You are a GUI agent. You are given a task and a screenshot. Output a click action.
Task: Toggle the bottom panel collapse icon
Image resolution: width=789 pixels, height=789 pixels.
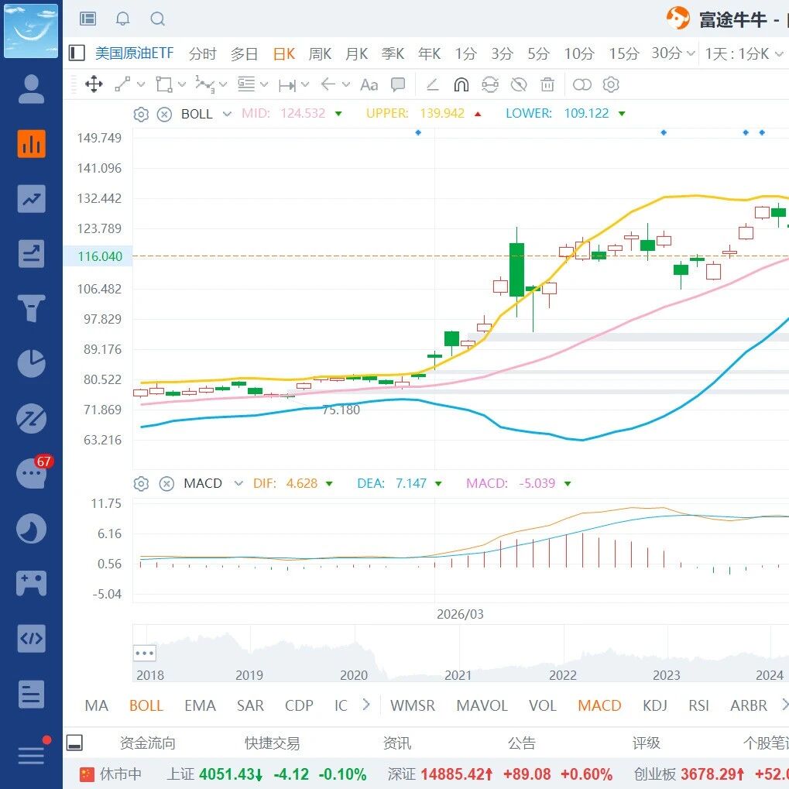pos(74,743)
